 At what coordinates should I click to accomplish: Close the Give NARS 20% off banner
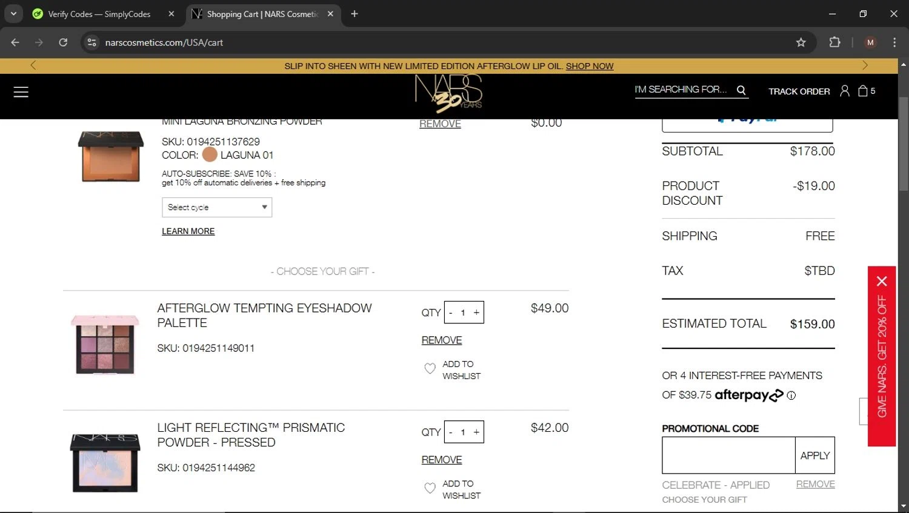(x=882, y=281)
